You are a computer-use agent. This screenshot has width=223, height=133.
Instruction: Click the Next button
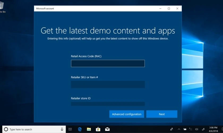(162, 114)
